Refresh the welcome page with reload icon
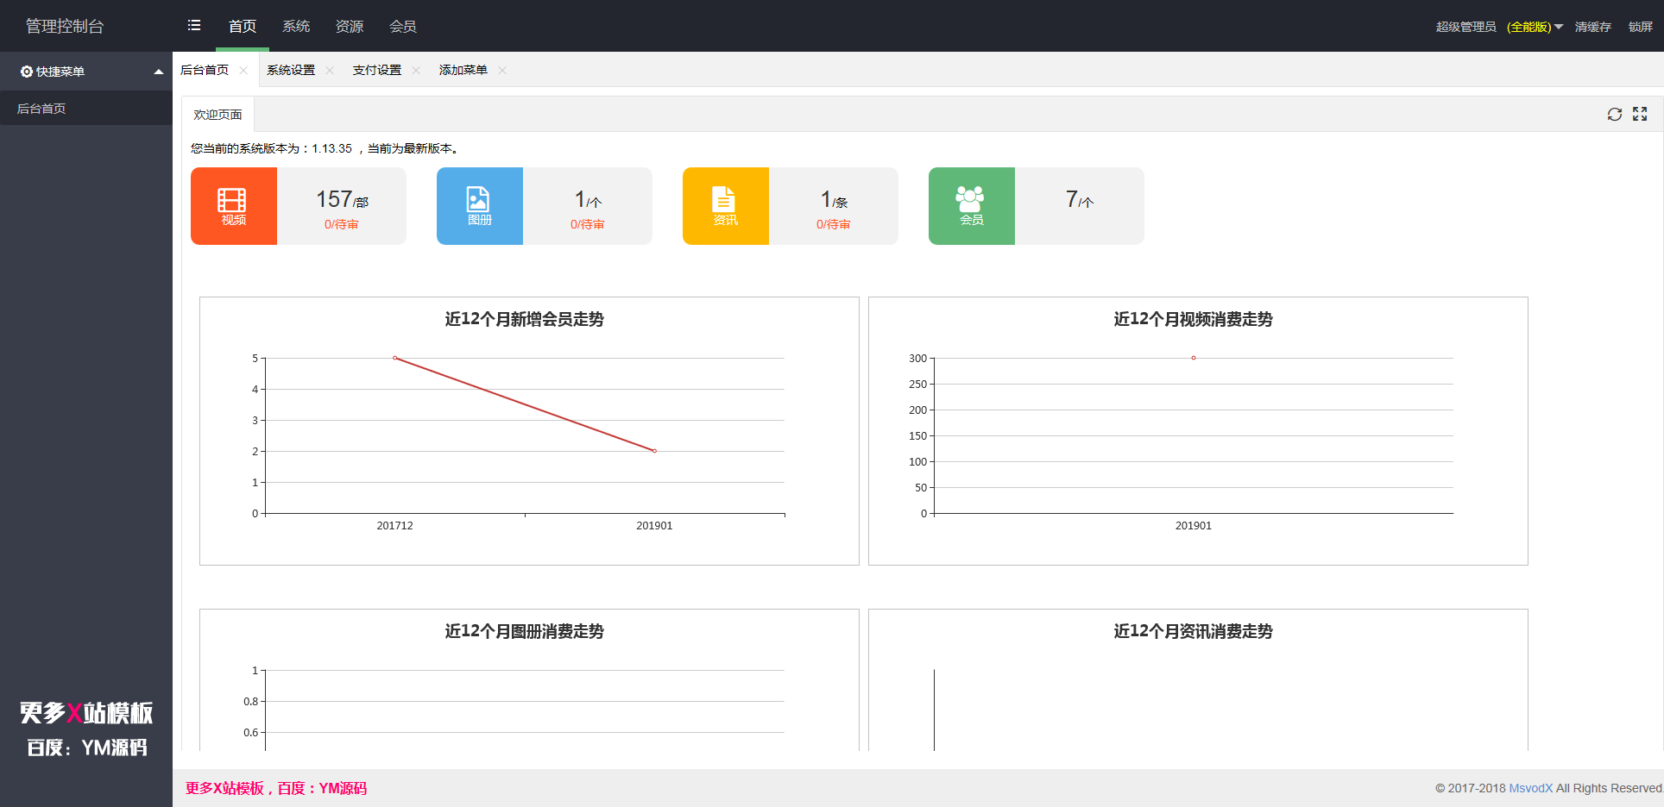Viewport: 1664px width, 807px height. (1614, 115)
